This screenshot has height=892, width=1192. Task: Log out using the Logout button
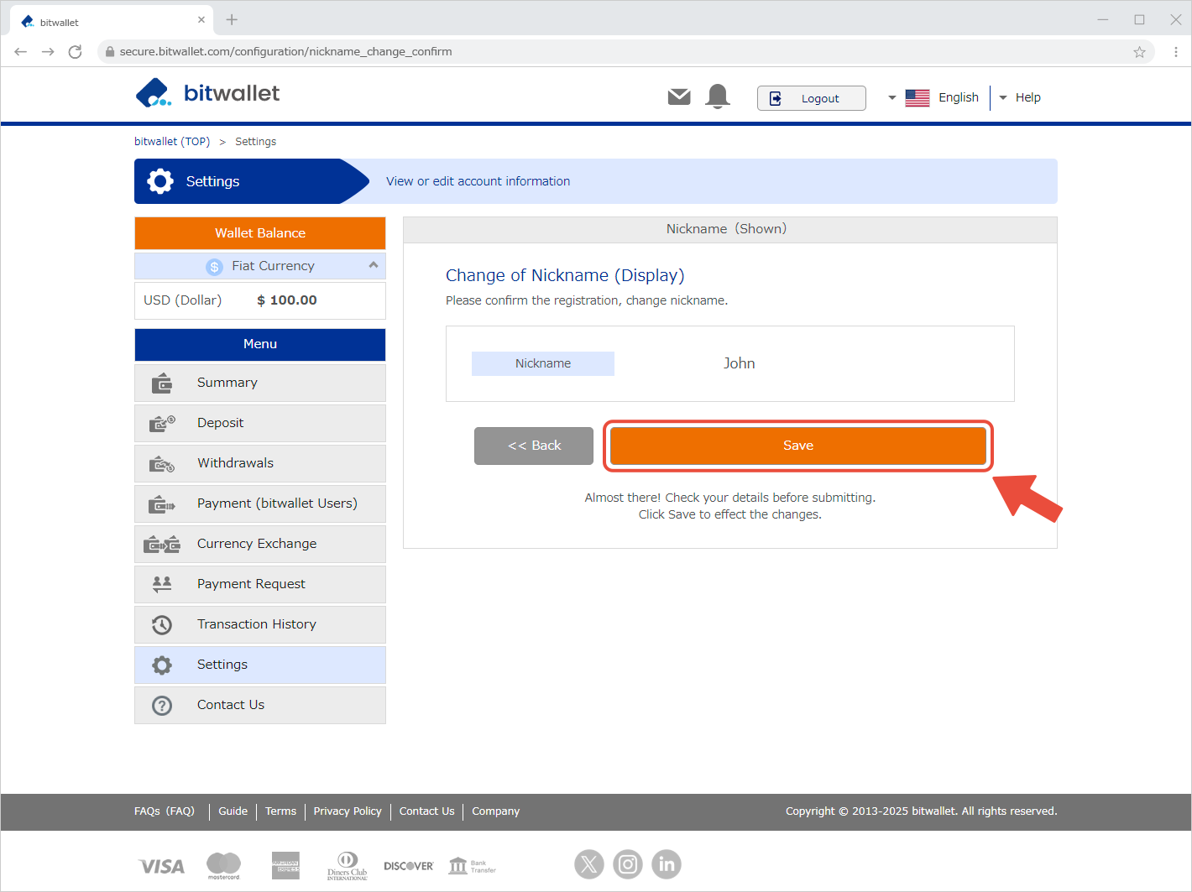pyautogui.click(x=811, y=98)
